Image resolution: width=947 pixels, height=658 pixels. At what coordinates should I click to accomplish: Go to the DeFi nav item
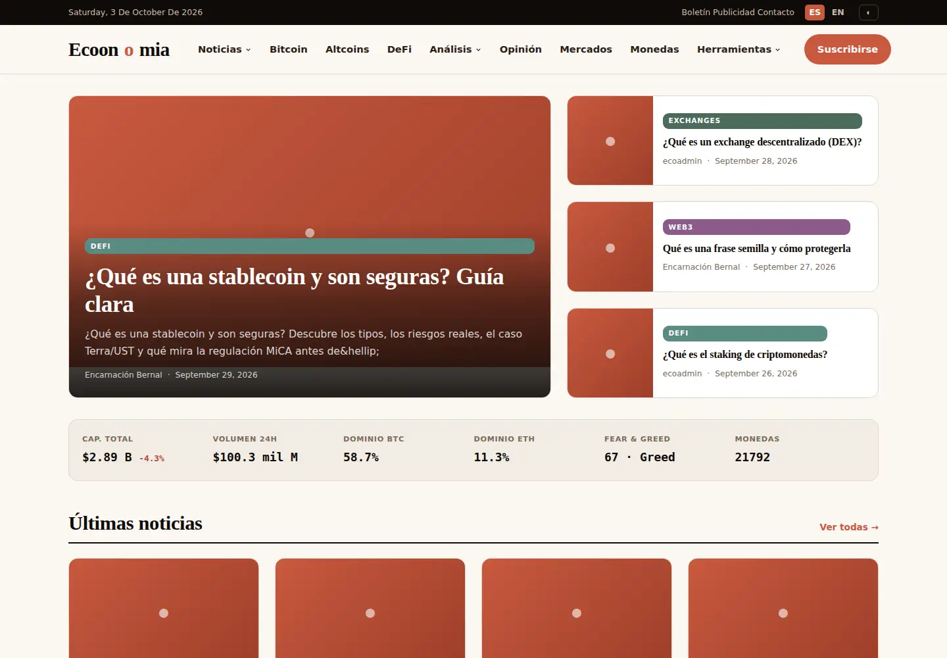[399, 49]
